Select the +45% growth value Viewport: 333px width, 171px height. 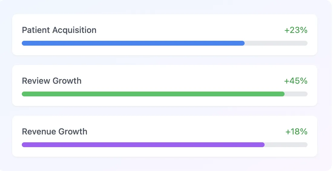tap(296, 81)
